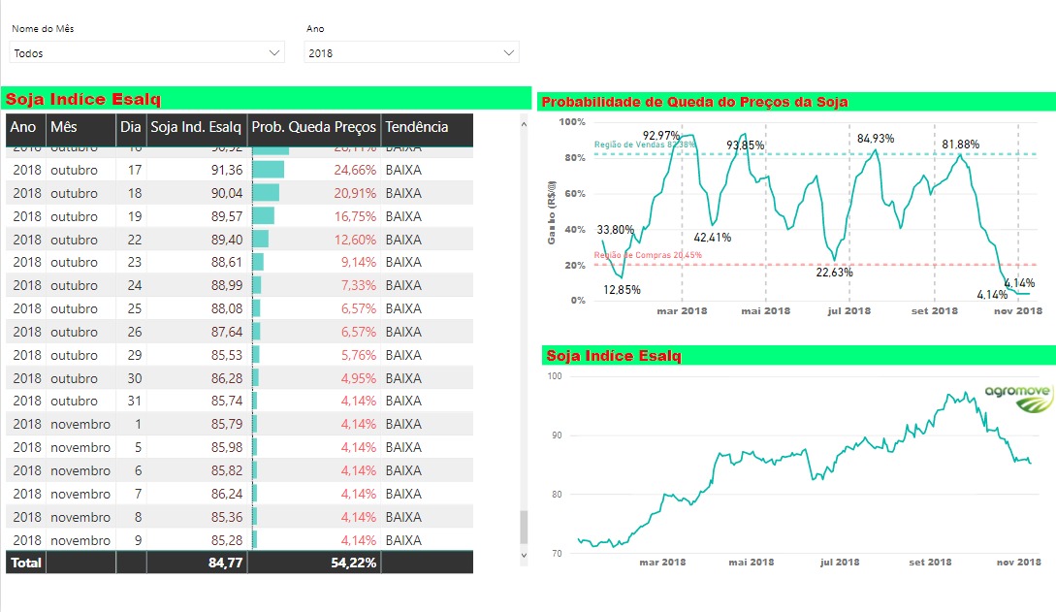Click the Prob. Queda Preços column header
Image resolution: width=1056 pixels, height=612 pixels.
tap(313, 127)
